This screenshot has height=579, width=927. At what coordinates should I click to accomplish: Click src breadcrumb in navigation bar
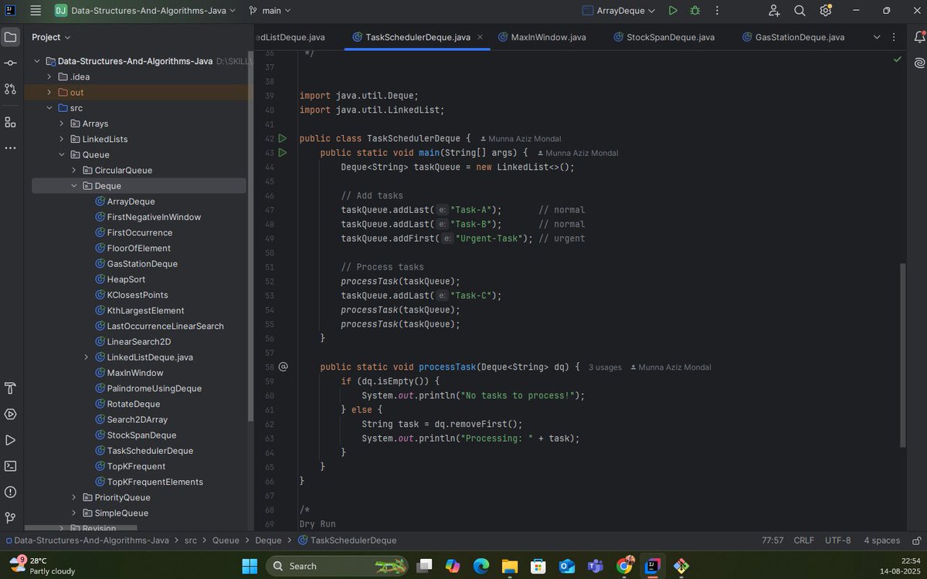click(190, 540)
